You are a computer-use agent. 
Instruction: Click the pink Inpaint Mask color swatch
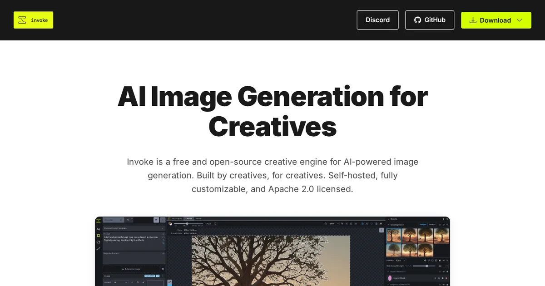390,278
